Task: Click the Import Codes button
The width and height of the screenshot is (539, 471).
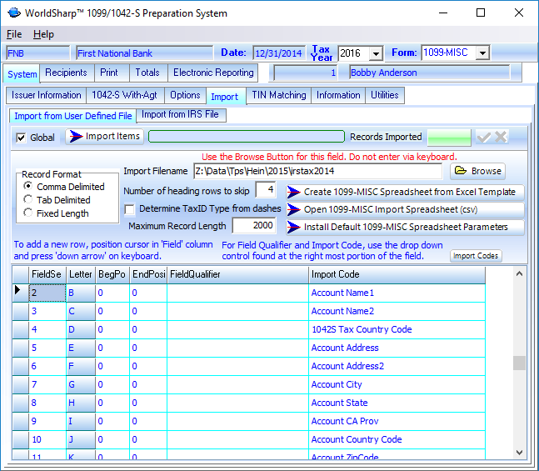Action: [477, 256]
